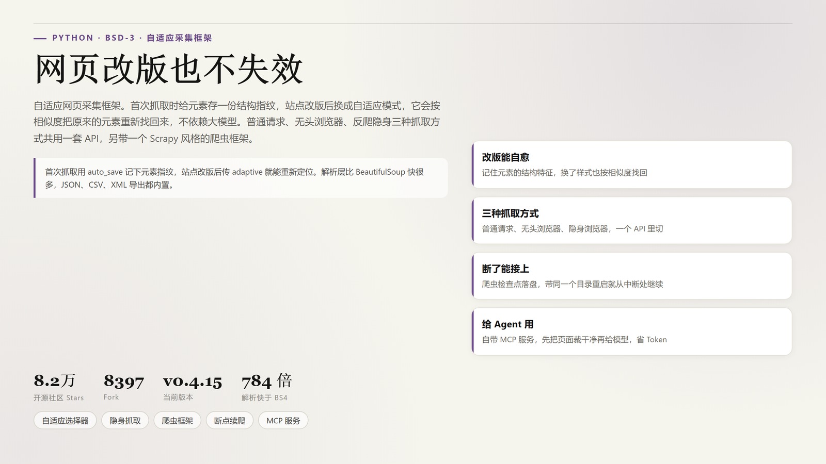826x464 pixels.
Task: Click the 8397 Fork count
Action: (x=124, y=381)
